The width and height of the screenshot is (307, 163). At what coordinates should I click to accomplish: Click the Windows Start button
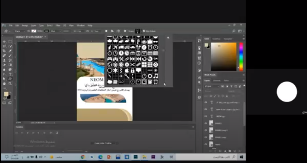pyautogui.click(x=241, y=157)
